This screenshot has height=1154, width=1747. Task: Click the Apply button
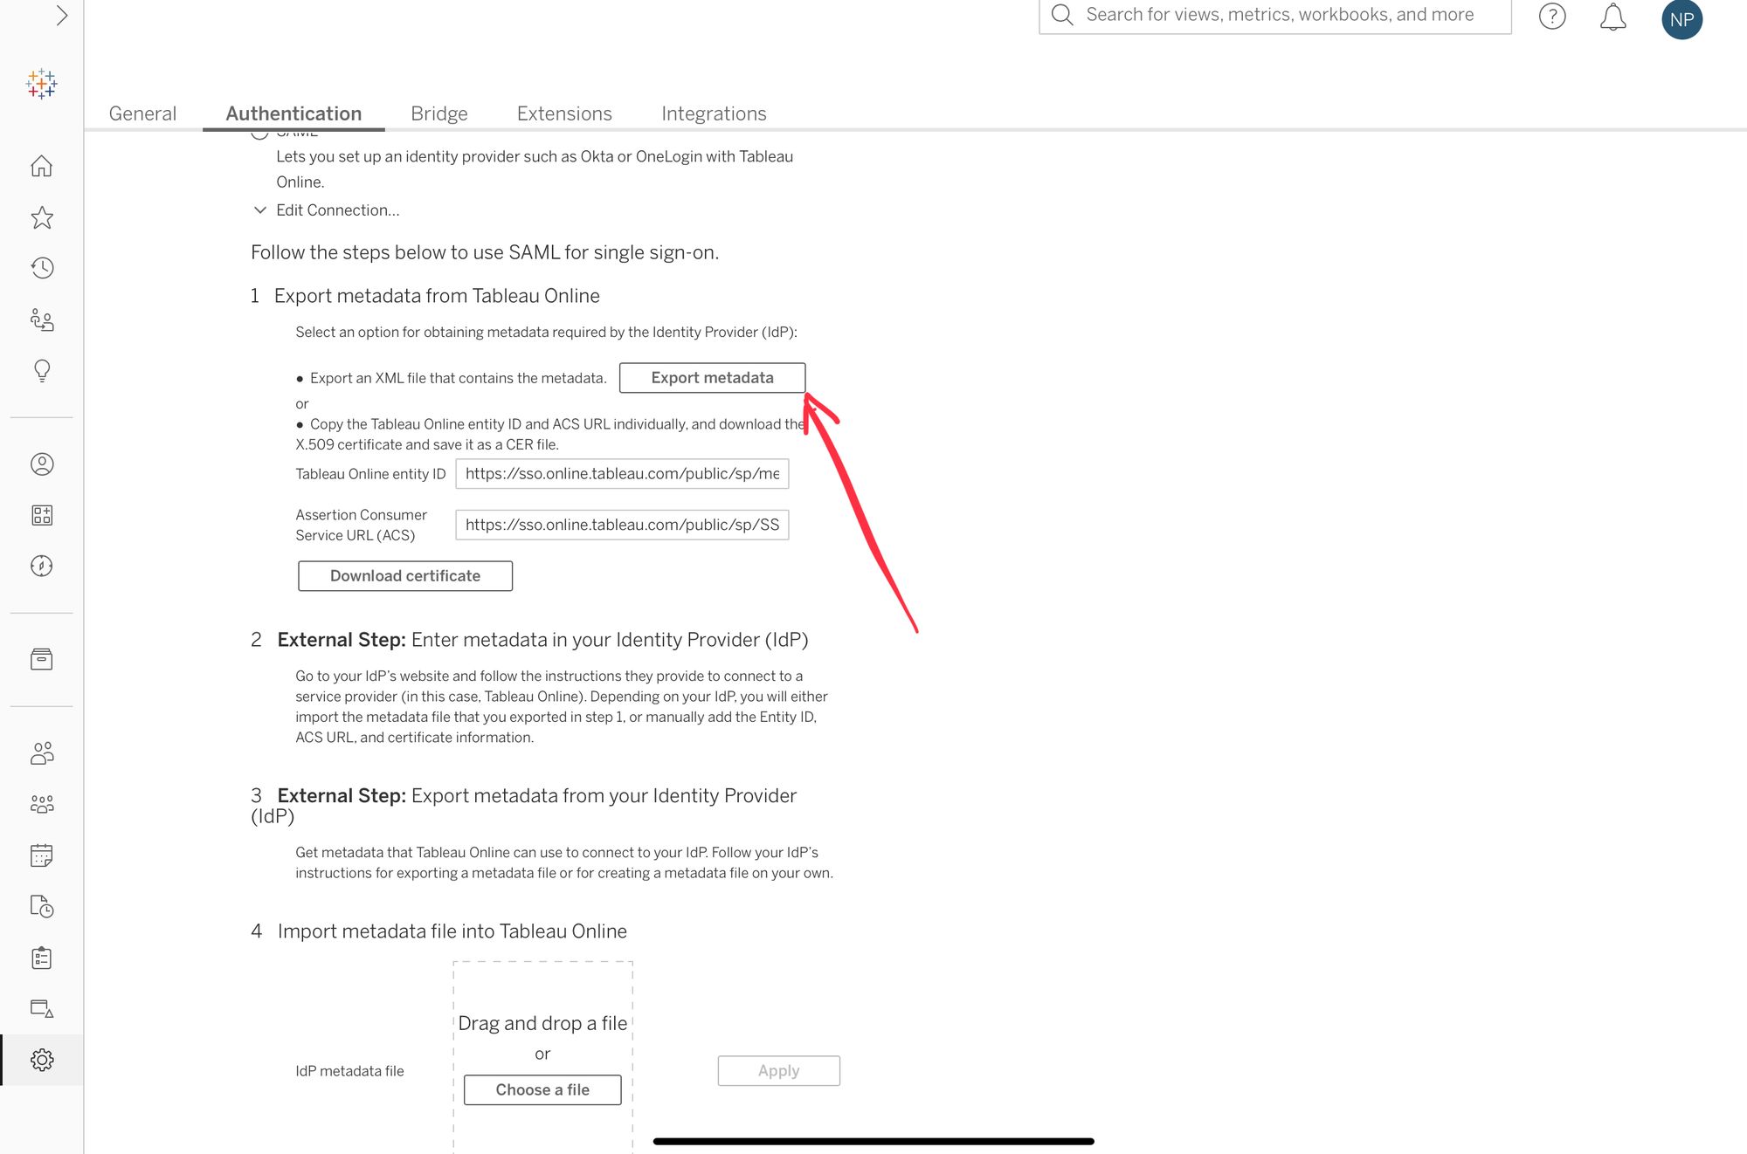[779, 1071]
